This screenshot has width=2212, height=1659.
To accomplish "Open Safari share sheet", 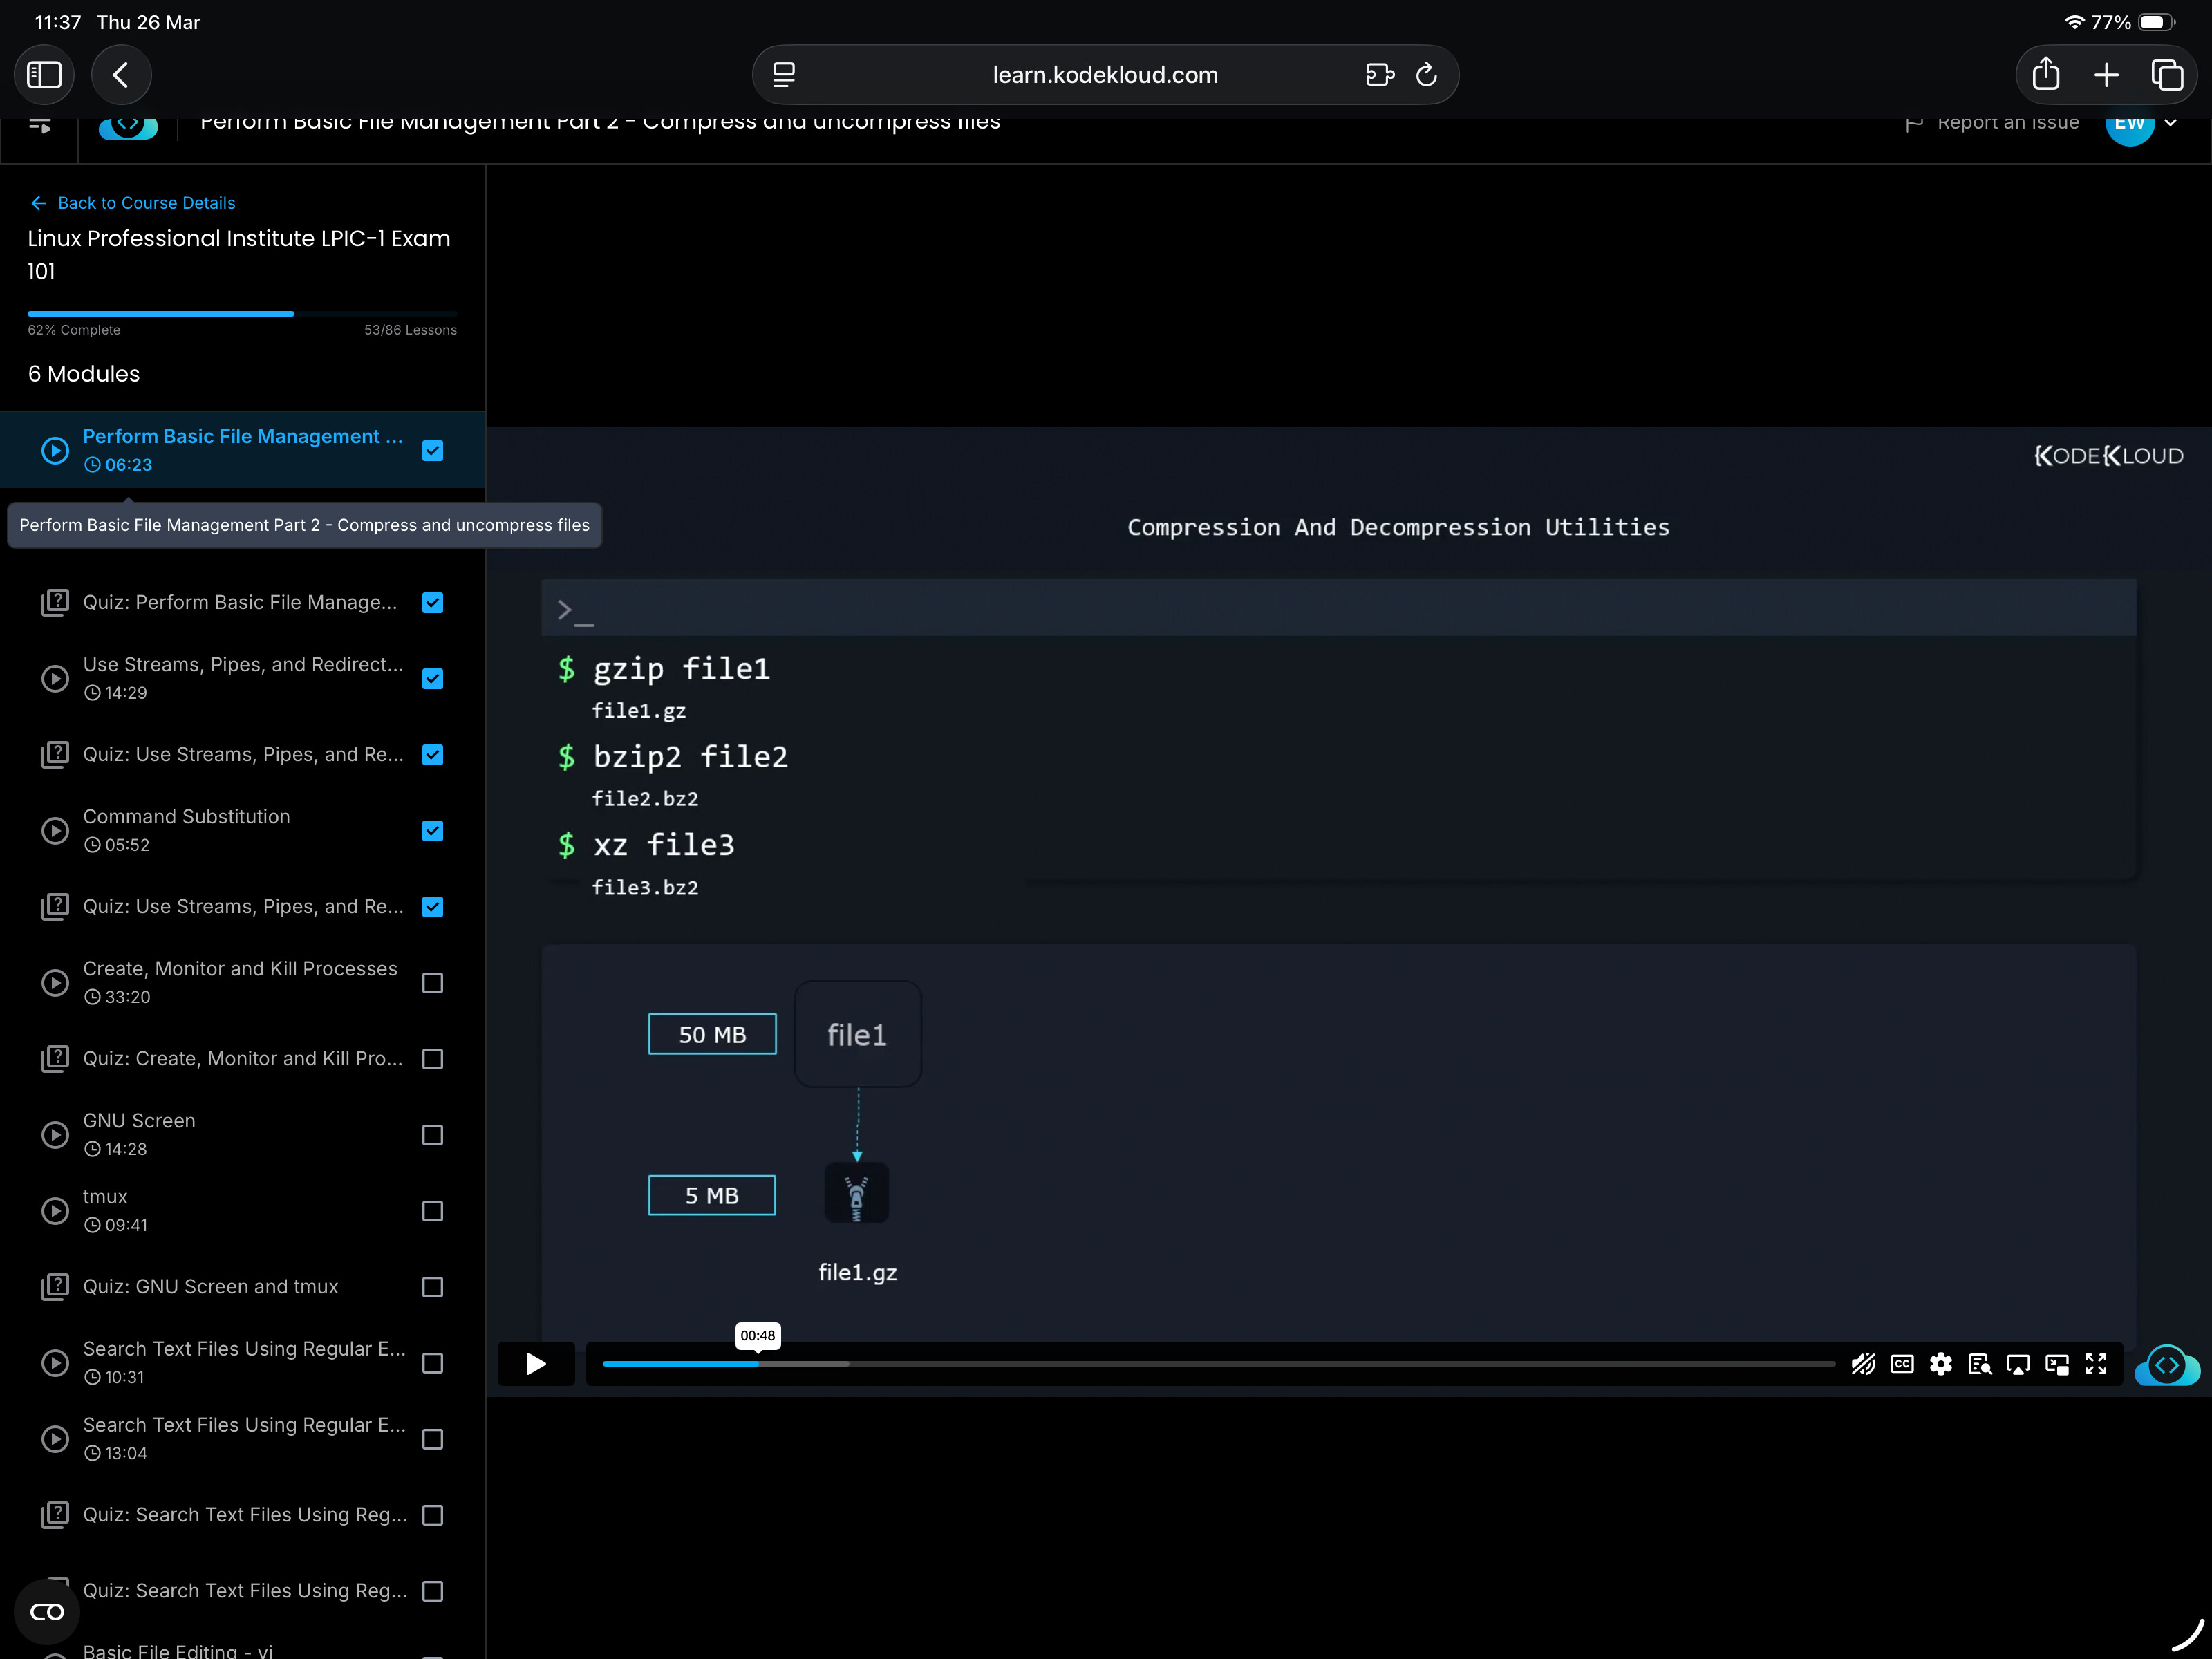I will tap(2046, 75).
